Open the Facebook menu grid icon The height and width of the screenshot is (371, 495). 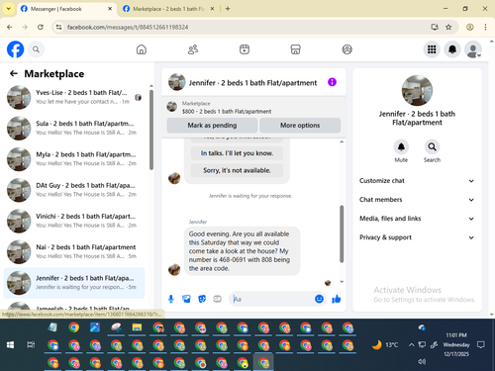pyautogui.click(x=432, y=49)
